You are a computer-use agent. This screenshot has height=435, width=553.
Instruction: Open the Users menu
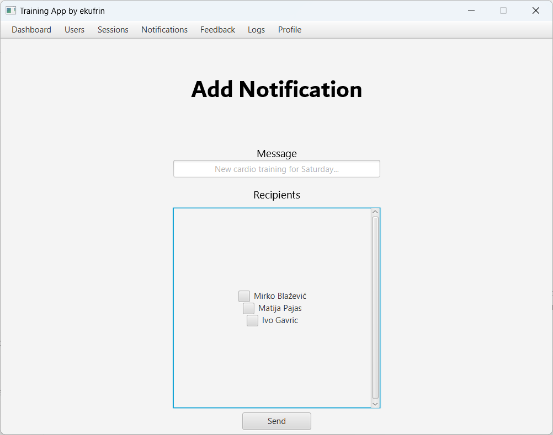[x=75, y=30]
